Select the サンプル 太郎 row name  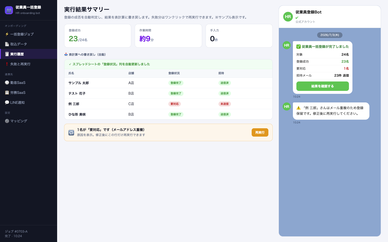[79, 83]
